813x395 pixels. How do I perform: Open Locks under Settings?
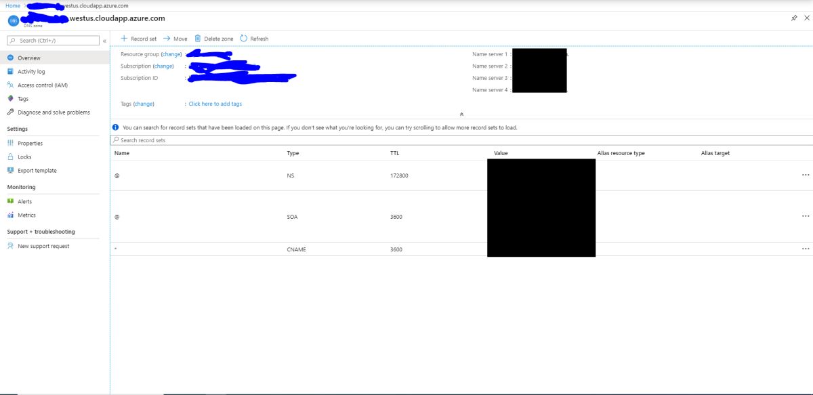pyautogui.click(x=24, y=157)
